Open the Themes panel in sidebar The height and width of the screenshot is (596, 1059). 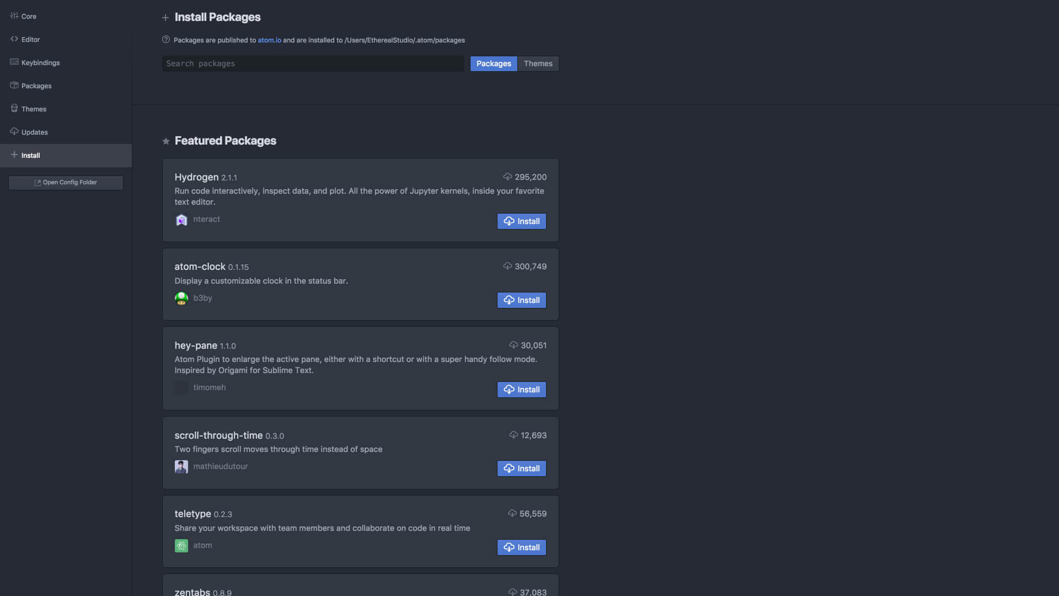(x=66, y=109)
